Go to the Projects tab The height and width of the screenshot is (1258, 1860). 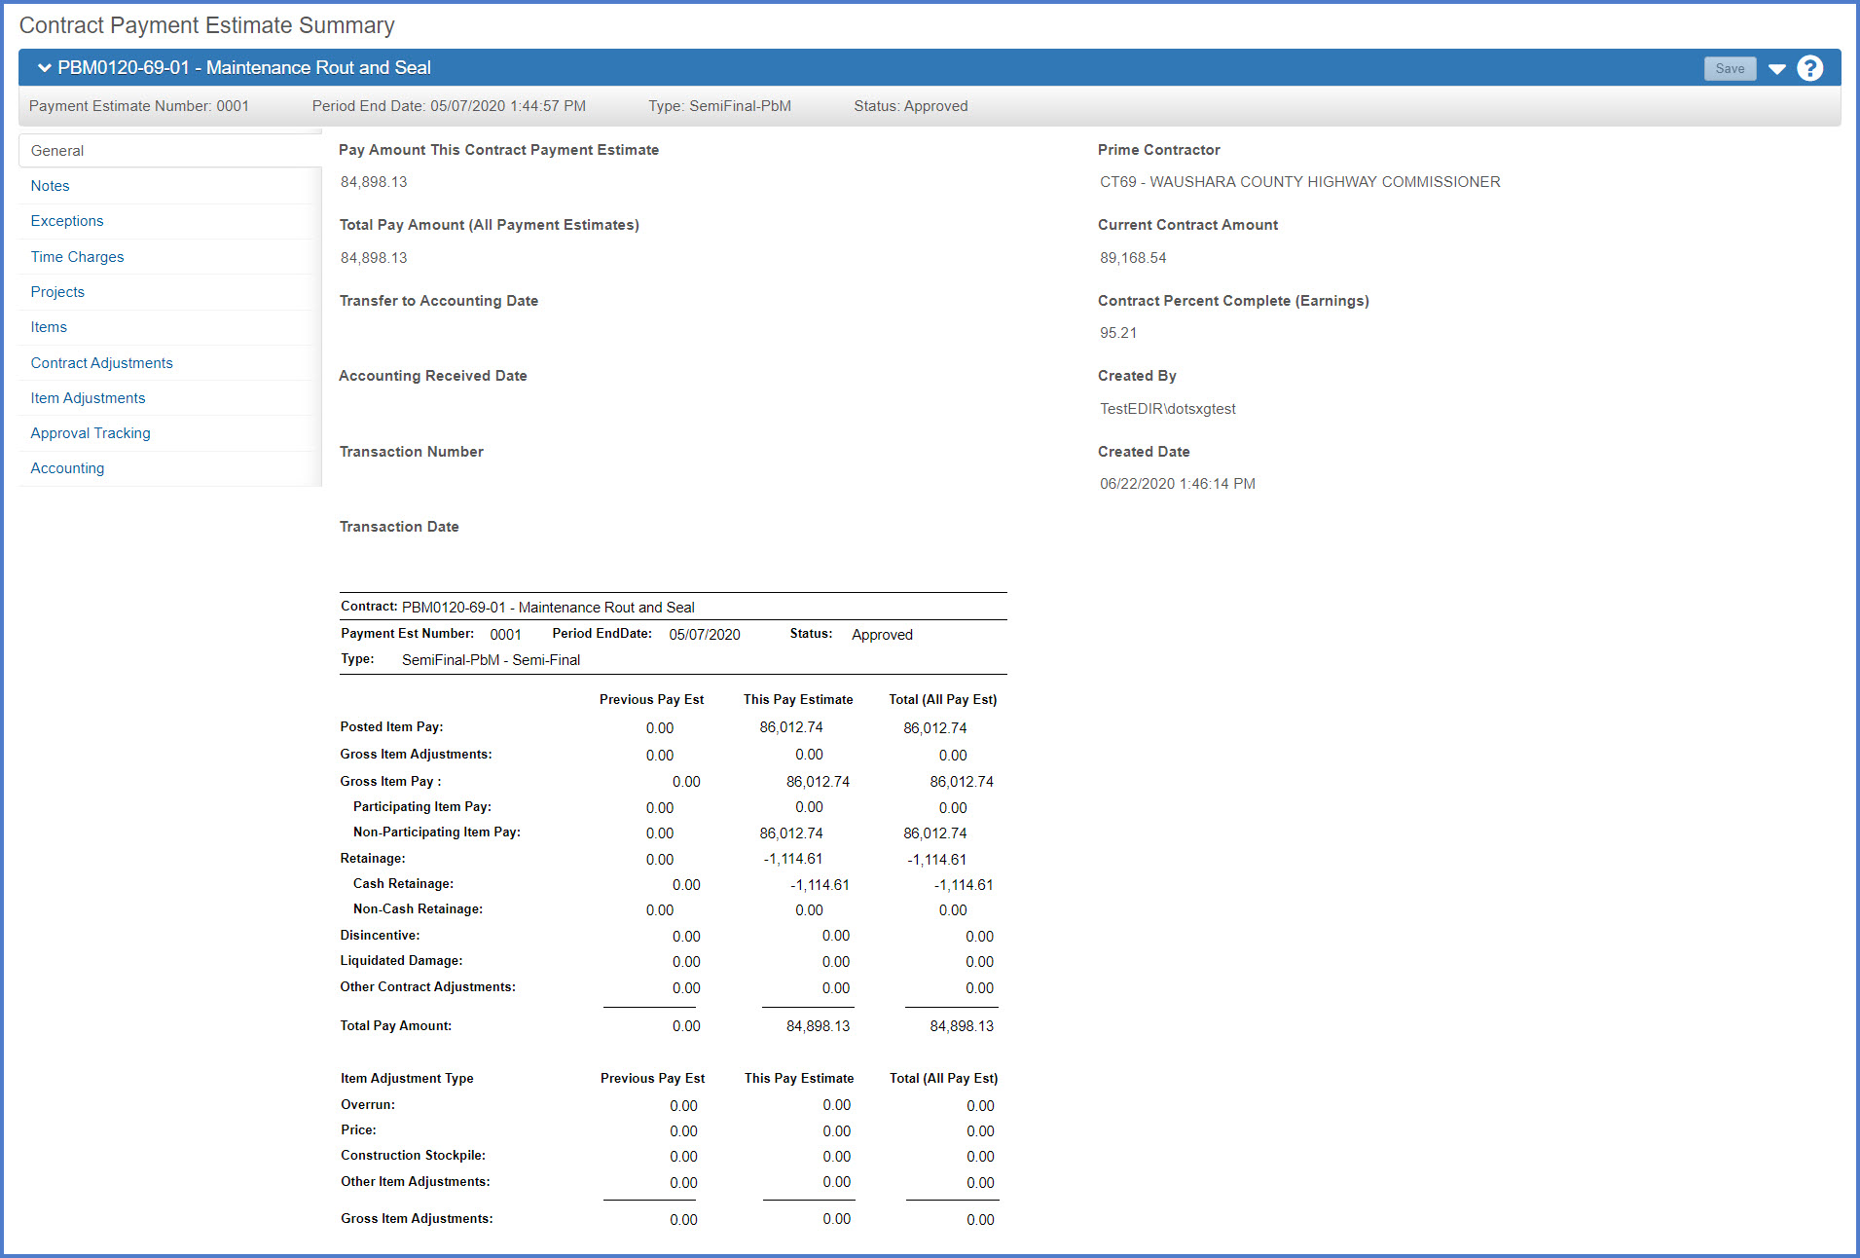point(57,292)
